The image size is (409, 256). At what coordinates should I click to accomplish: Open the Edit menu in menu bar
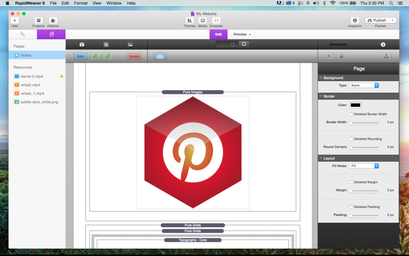[65, 3]
